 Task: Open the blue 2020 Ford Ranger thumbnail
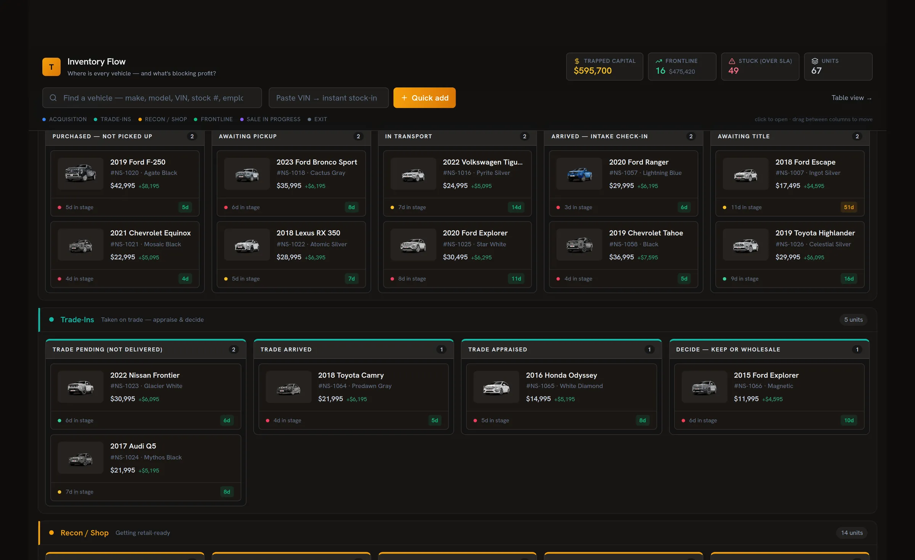click(x=579, y=174)
